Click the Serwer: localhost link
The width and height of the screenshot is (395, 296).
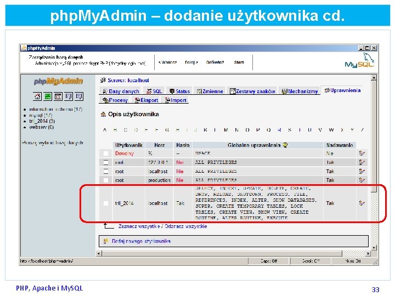click(x=128, y=80)
